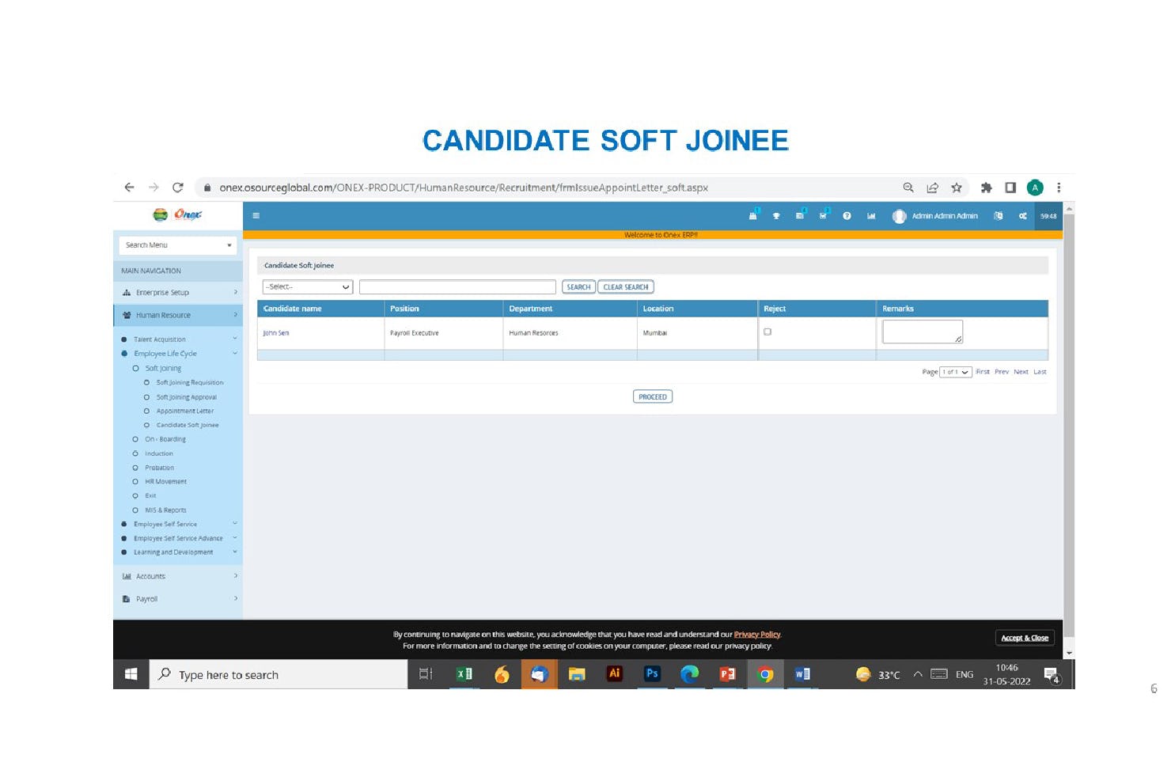1171x781 pixels.
Task: Tick the Reject checkbox for John Sen
Action: point(767,332)
